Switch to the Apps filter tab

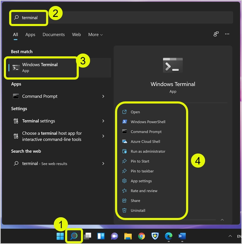pos(30,35)
